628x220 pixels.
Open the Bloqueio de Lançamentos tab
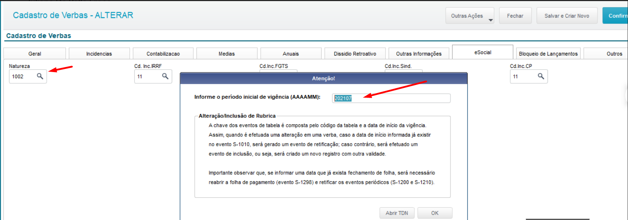coord(548,54)
